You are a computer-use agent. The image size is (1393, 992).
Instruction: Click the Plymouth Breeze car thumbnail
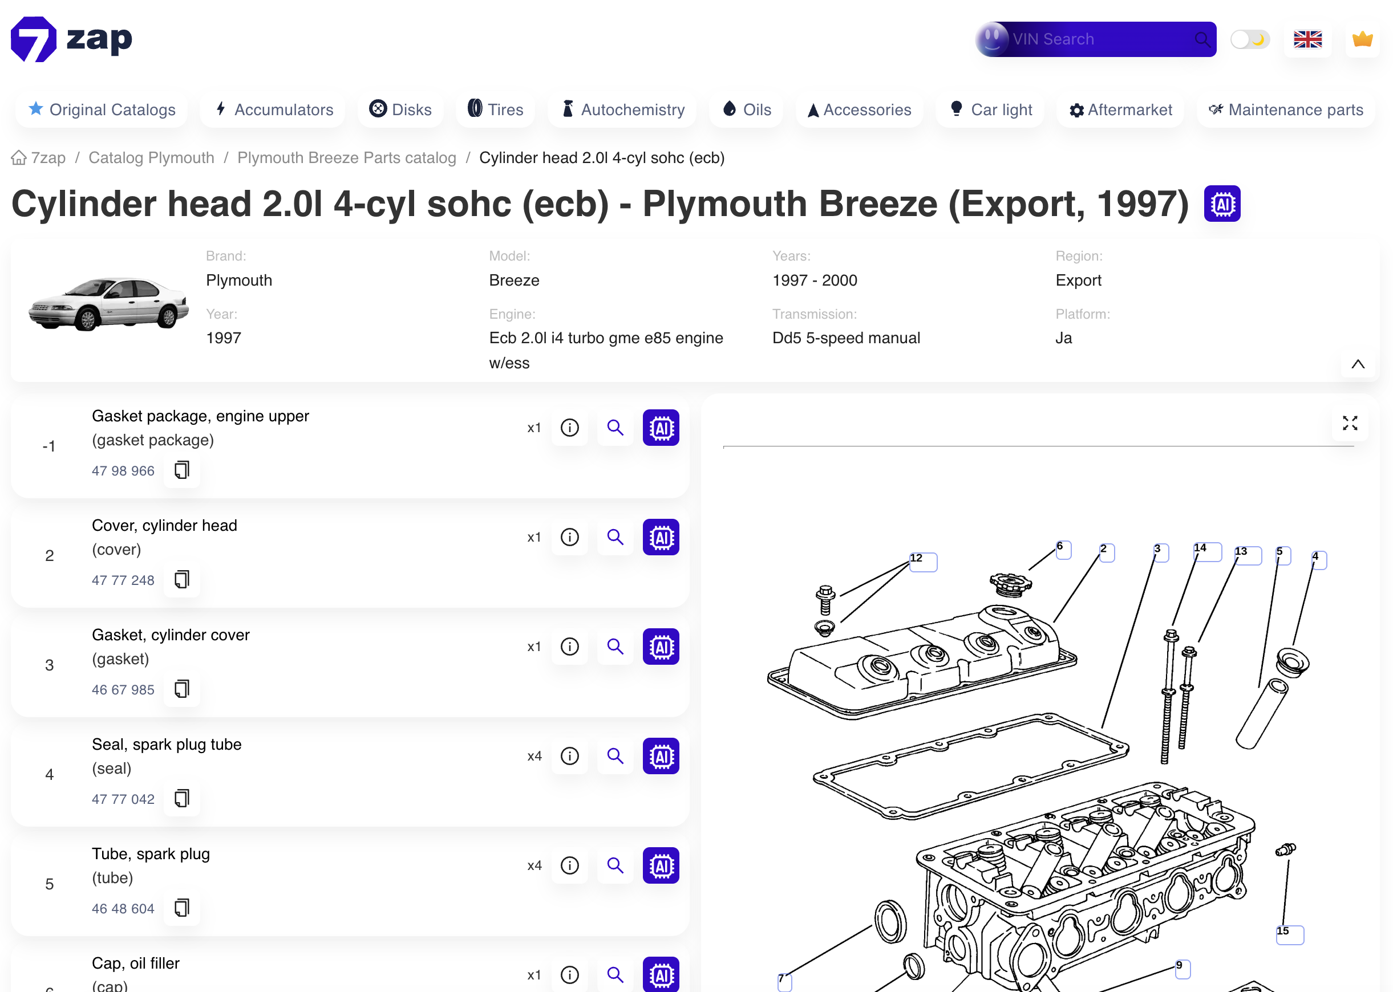(x=107, y=303)
